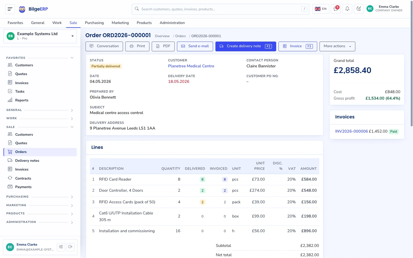The height and width of the screenshot is (258, 413).
Task: Toggle the sidebar hamburger menu
Action: (x=10, y=9)
